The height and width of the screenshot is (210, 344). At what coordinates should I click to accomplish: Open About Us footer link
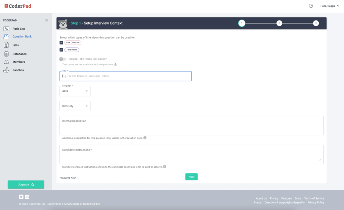click(x=261, y=198)
